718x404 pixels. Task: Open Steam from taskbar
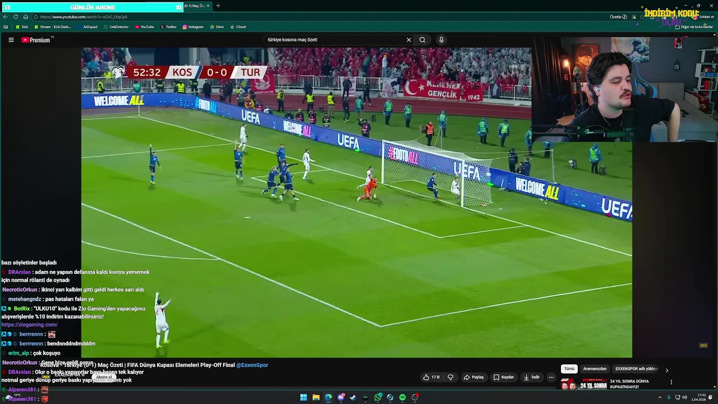353,397
